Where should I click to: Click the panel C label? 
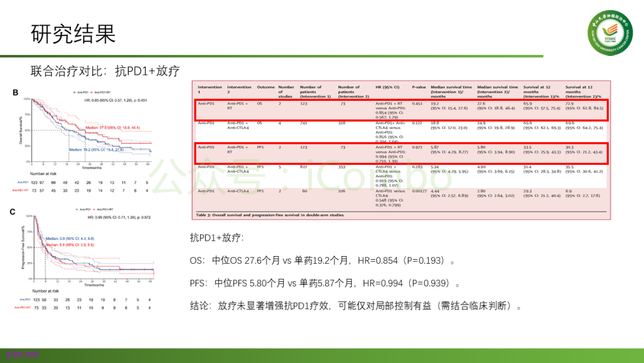tap(12, 211)
